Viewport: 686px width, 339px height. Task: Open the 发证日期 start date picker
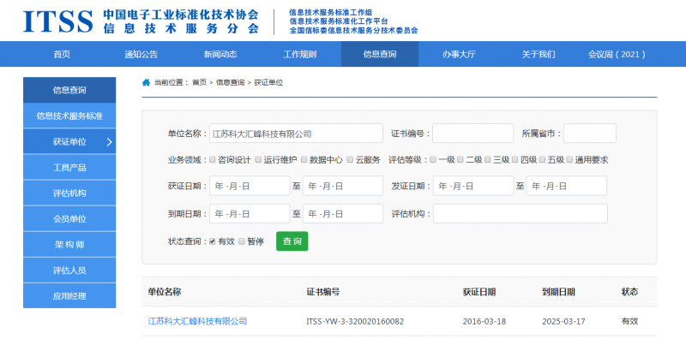(473, 186)
